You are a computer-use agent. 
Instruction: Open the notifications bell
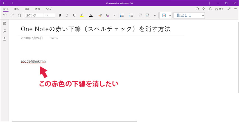[x=210, y=9]
